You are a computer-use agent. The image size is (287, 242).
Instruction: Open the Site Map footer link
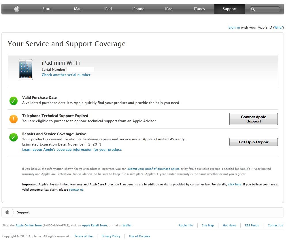coord(208,225)
